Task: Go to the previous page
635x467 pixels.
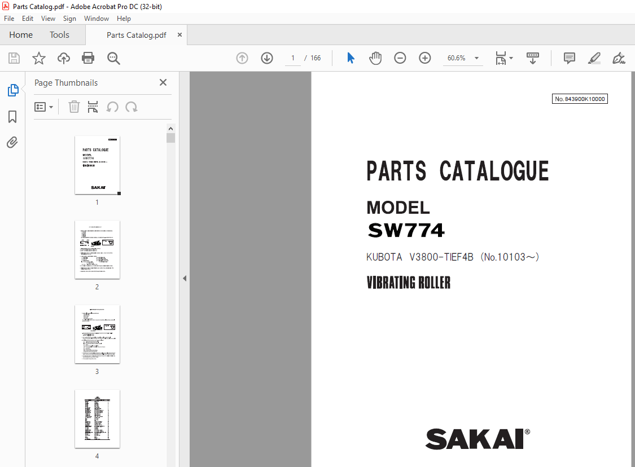Action: [242, 58]
